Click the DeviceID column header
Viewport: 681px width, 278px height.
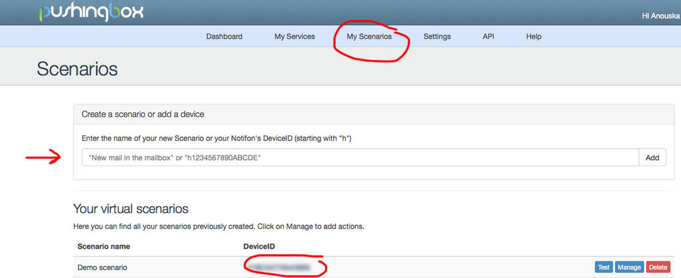pyautogui.click(x=259, y=247)
